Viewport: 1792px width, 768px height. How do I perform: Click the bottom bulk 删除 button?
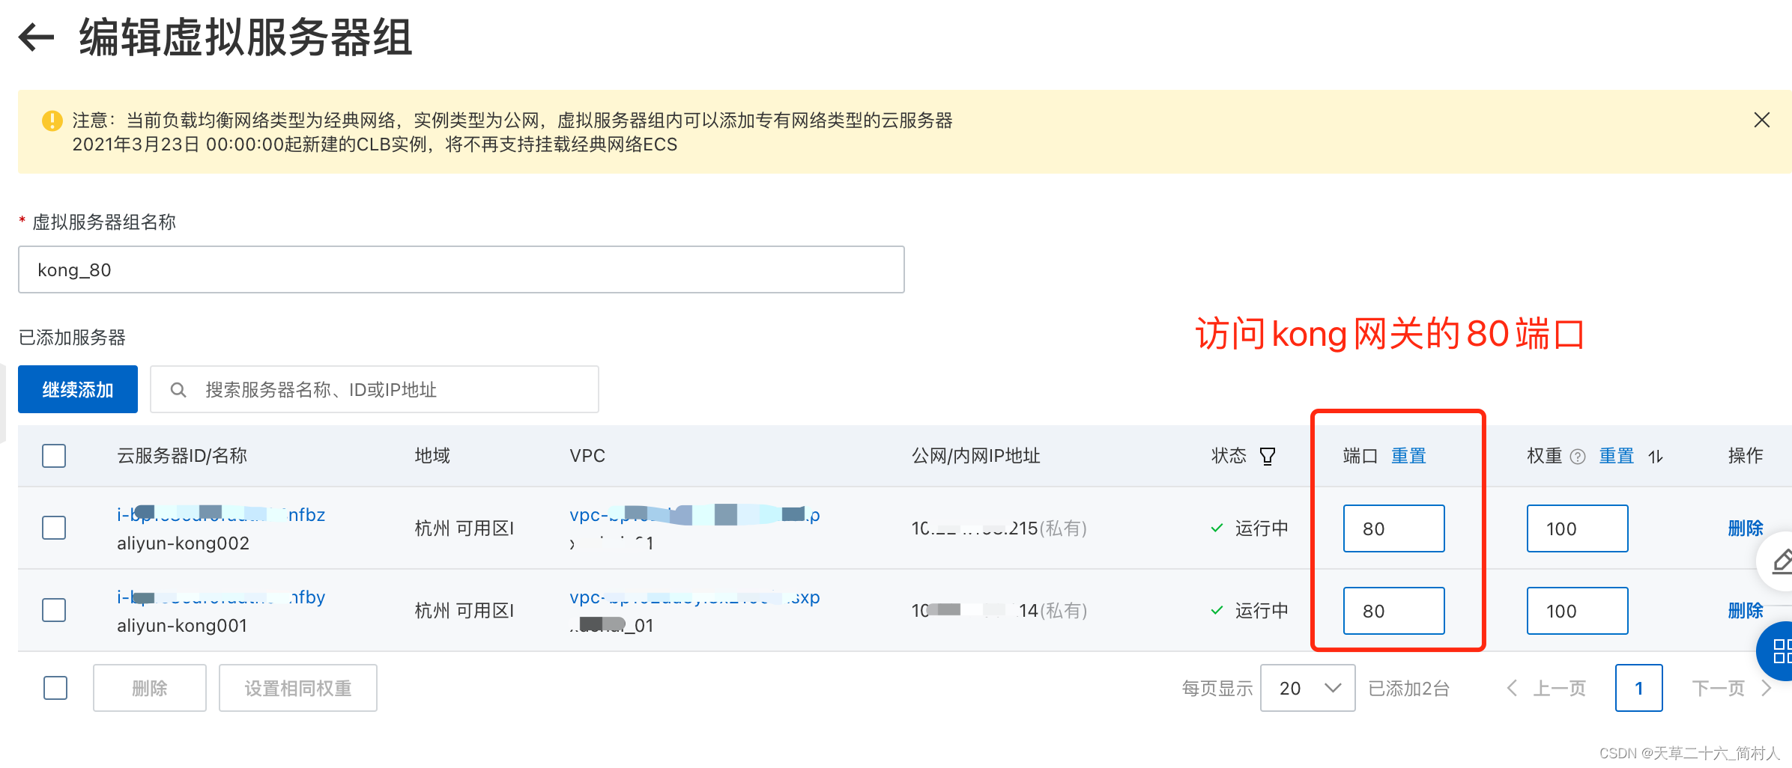click(x=150, y=688)
